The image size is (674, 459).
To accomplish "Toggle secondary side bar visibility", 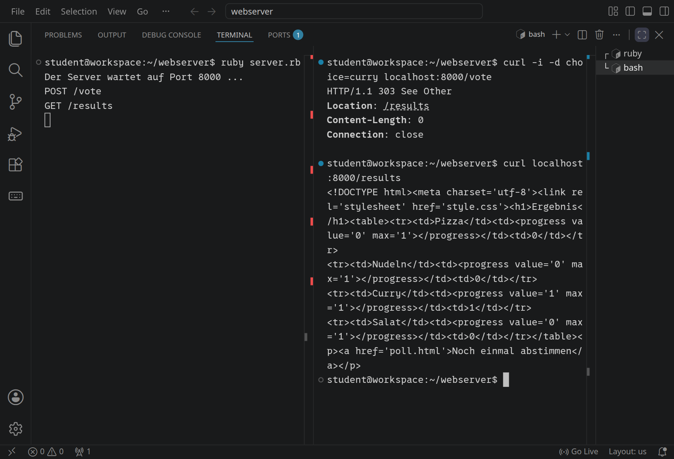I will [x=664, y=11].
